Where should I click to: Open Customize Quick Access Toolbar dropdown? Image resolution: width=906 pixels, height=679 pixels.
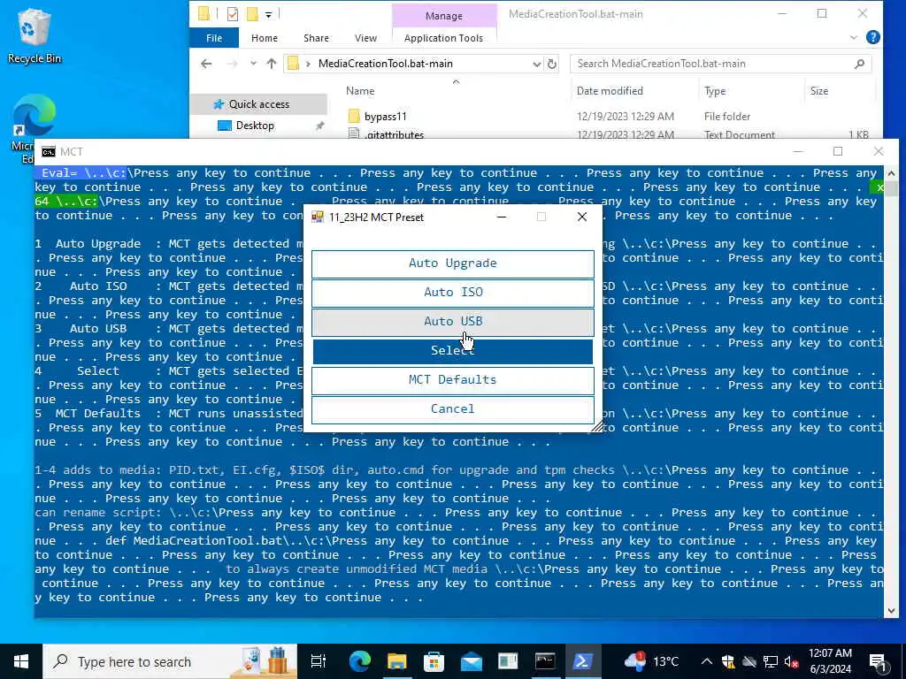[x=269, y=14]
